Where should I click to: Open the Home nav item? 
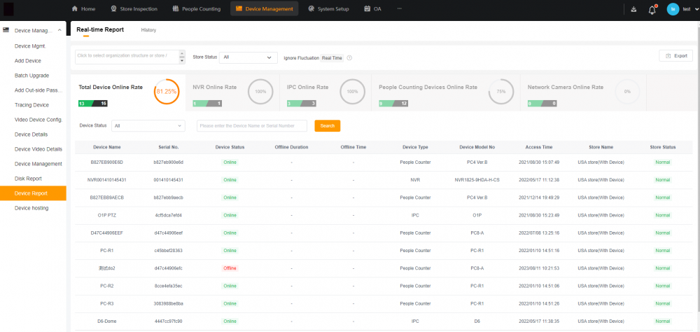coord(83,9)
